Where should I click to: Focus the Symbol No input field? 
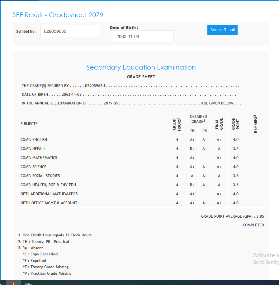pyautogui.click(x=70, y=31)
